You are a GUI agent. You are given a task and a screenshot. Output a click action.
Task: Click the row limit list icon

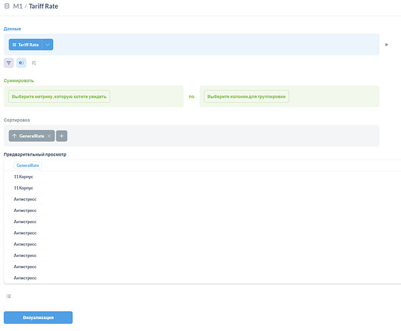pos(9,296)
